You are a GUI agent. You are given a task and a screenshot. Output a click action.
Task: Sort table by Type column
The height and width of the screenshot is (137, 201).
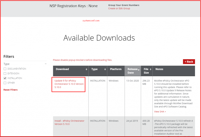[98, 71]
